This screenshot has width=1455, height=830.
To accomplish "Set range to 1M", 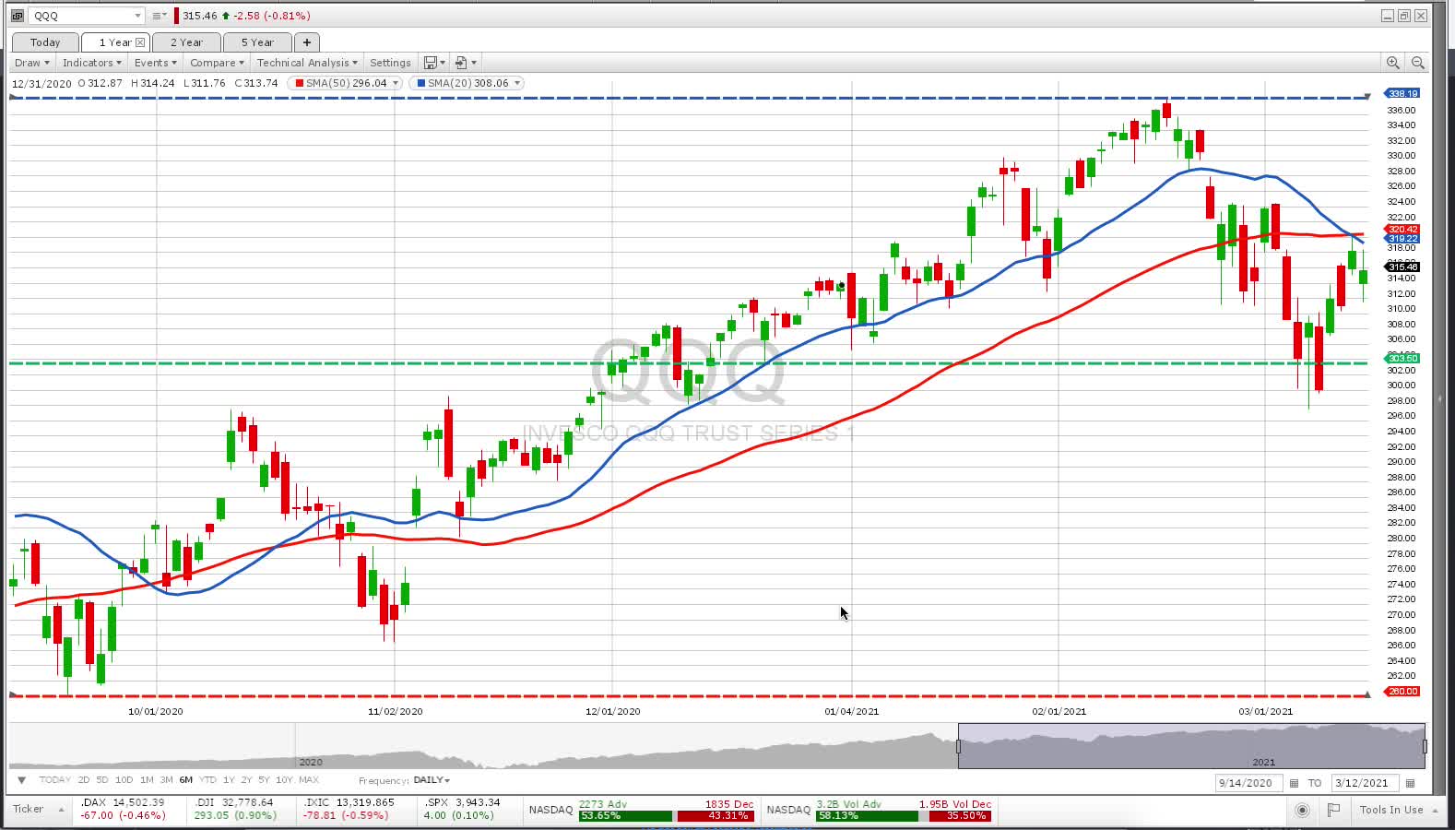I will 147,780.
